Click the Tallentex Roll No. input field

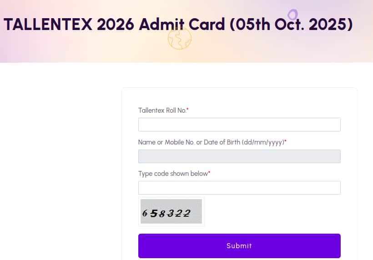[x=239, y=125]
